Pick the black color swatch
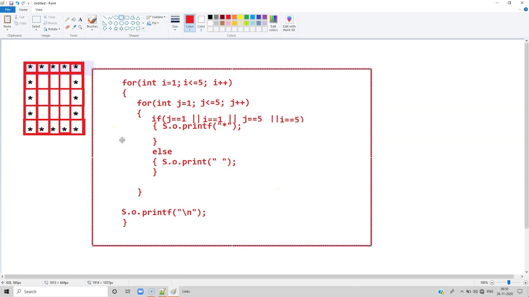529x297 pixels. (x=210, y=17)
